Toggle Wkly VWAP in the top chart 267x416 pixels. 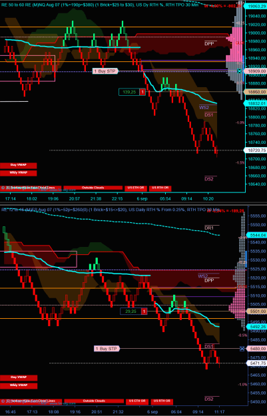pos(19,173)
